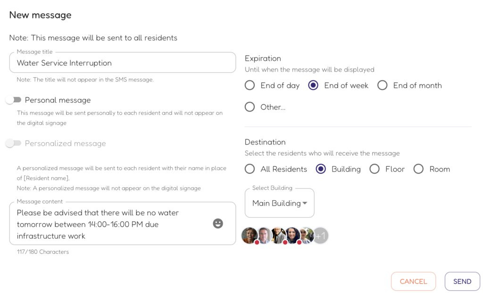Select the Other... expiration option
Screen dimensions: 483x293
[x=250, y=107]
